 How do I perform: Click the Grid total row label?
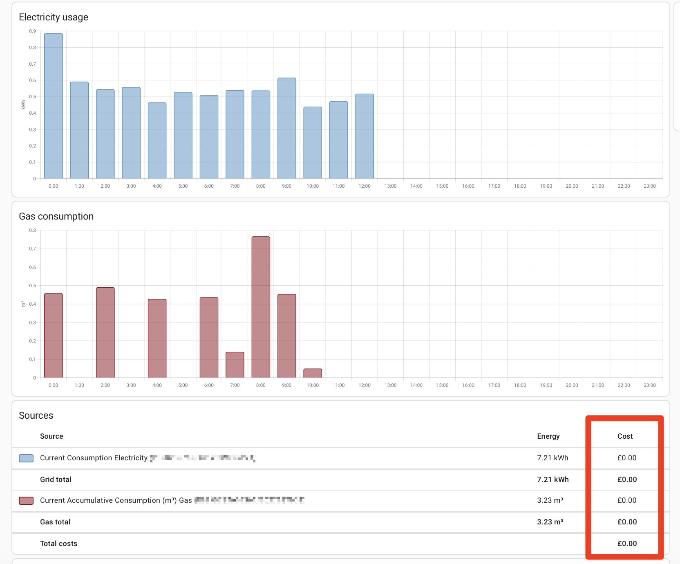pos(56,480)
